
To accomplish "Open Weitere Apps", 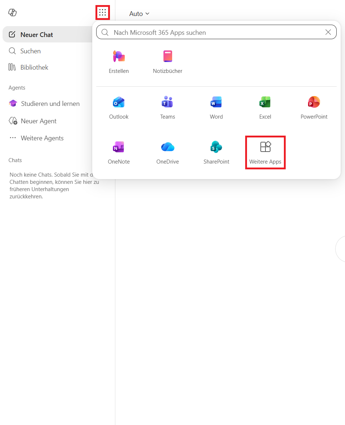I will pyautogui.click(x=265, y=153).
